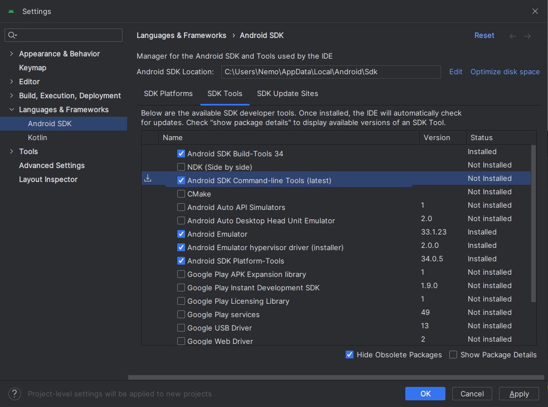
Task: Collapse Languages & Frameworks section
Action: coord(12,109)
